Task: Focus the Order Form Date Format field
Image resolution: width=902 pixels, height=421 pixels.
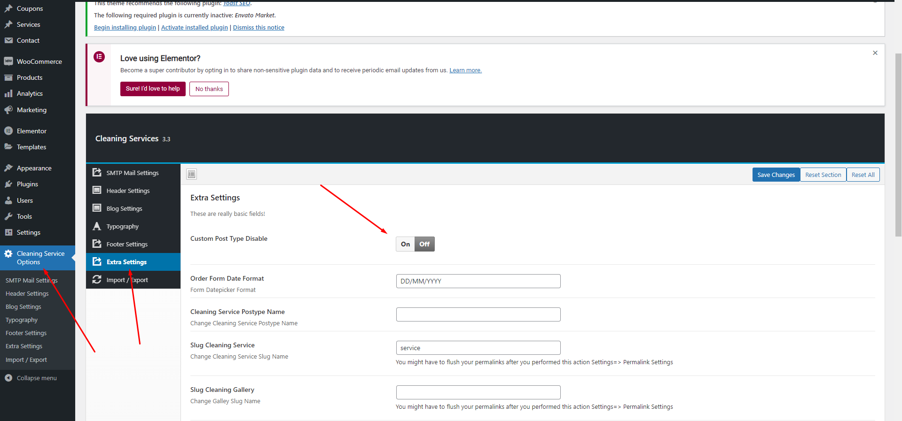Action: [x=478, y=281]
